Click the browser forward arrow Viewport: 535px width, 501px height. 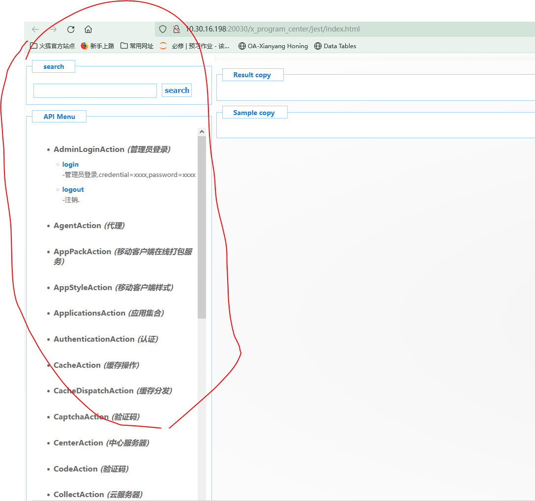coord(53,29)
